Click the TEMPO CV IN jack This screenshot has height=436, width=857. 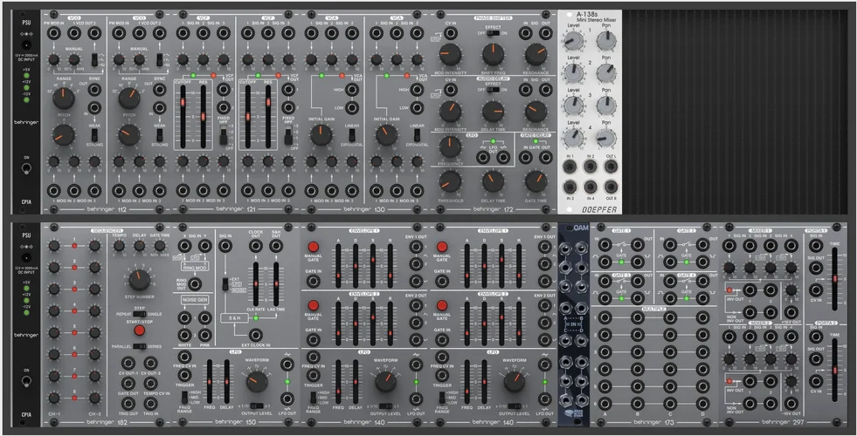pyautogui.click(x=150, y=384)
